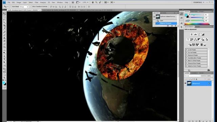Select the Zoom tool in the application bar
217x122 pixels.
click(x=96, y=2)
